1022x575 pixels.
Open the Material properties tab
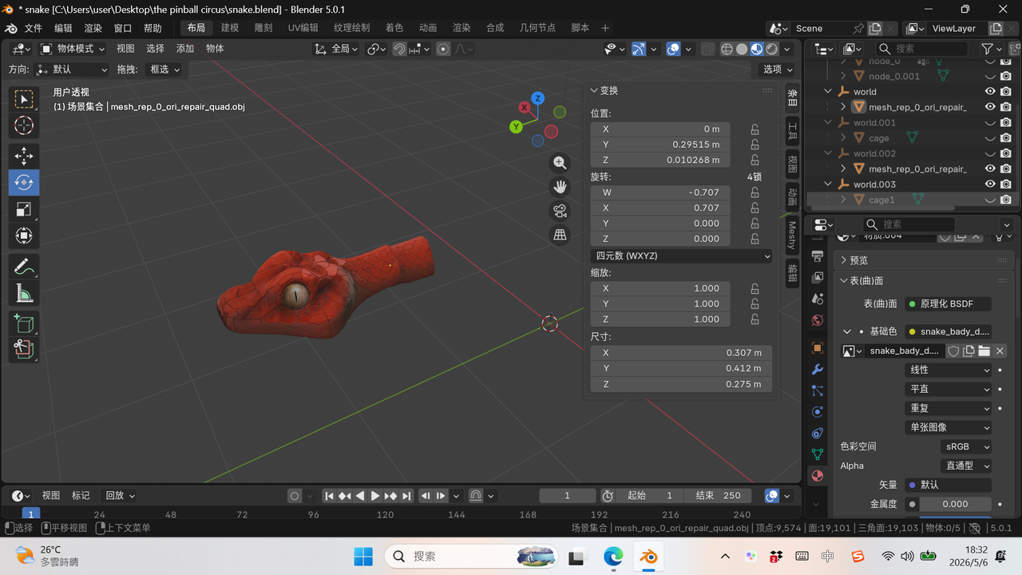pos(817,476)
